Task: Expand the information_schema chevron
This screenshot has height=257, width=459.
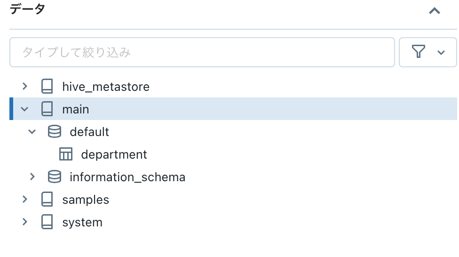Action: click(32, 177)
